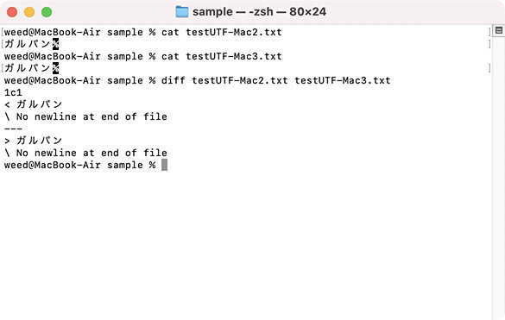
Task: Click the yellow minimize window button
Action: click(x=29, y=12)
